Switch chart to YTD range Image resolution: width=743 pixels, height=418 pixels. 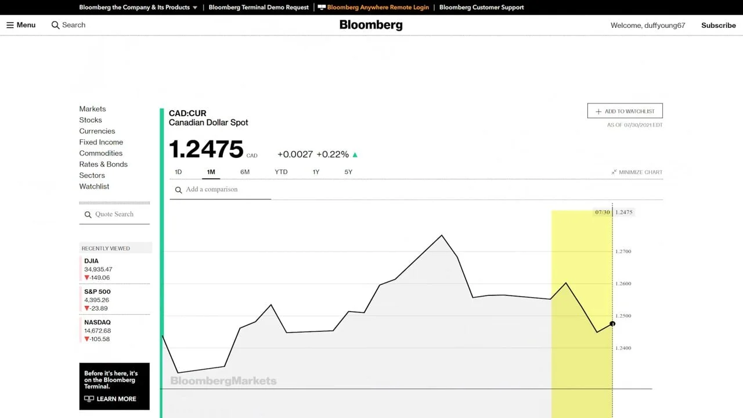coord(281,172)
